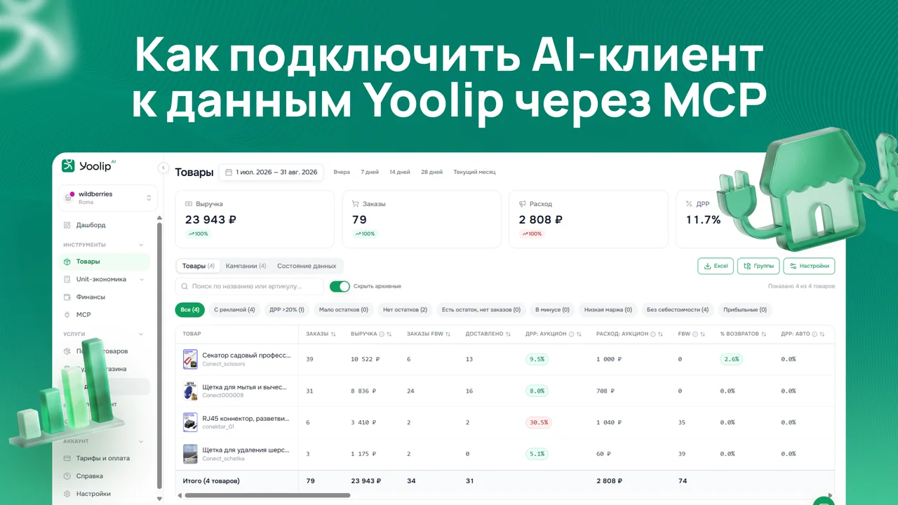
Task: Sort by Заказы FBW column arrows
Action: tap(448, 334)
